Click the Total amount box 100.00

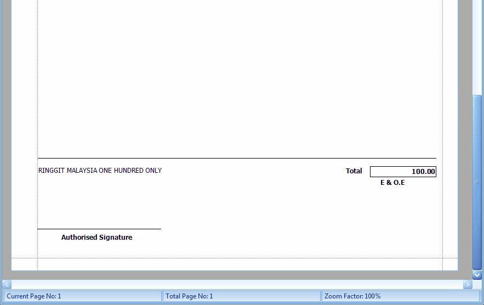point(403,172)
